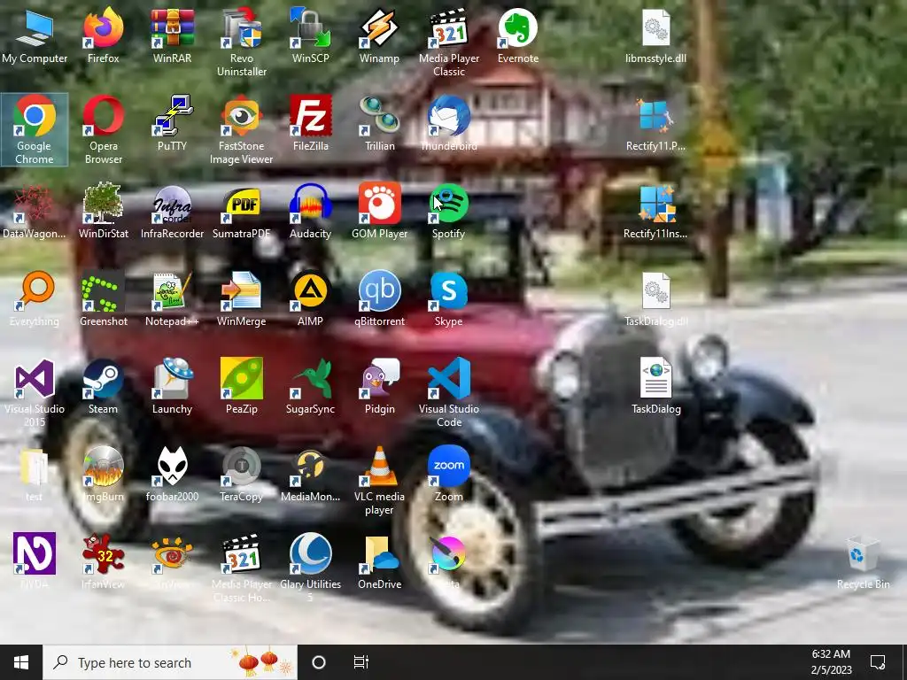Select Media Player Classic icon in top row
Screen dimensions: 907x680
click(x=449, y=29)
